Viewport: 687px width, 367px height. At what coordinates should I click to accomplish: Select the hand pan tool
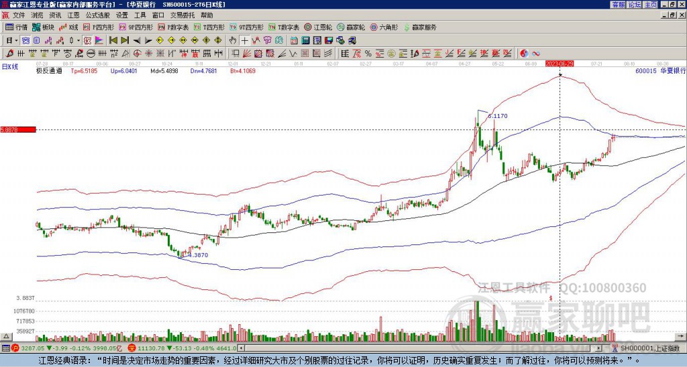point(233,40)
